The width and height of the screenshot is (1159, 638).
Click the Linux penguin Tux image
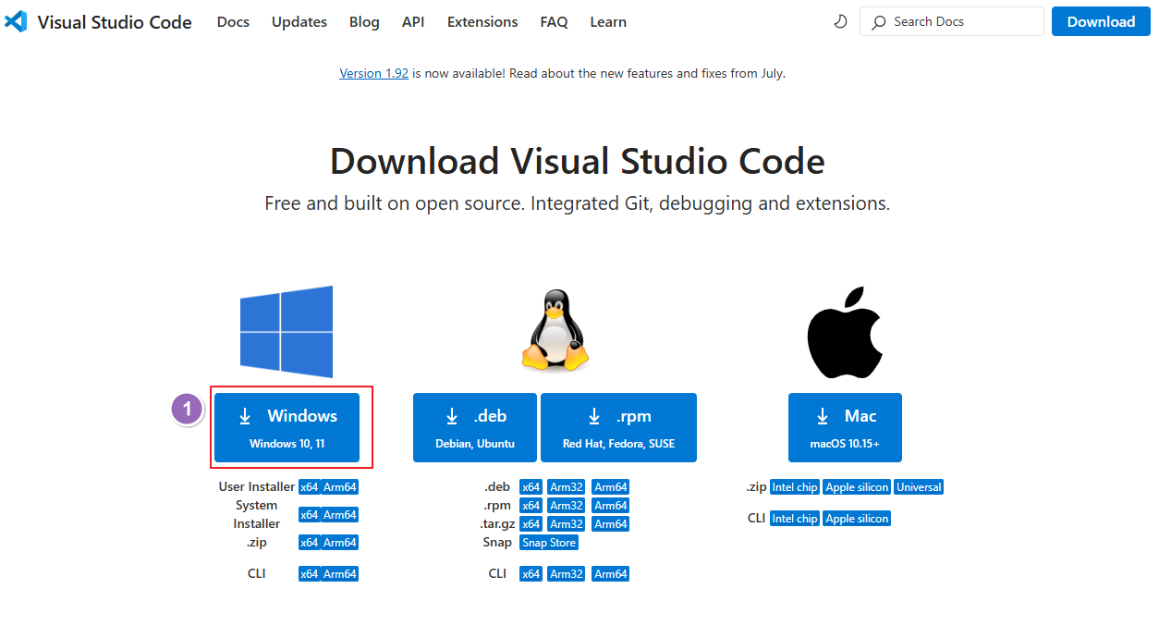click(555, 331)
